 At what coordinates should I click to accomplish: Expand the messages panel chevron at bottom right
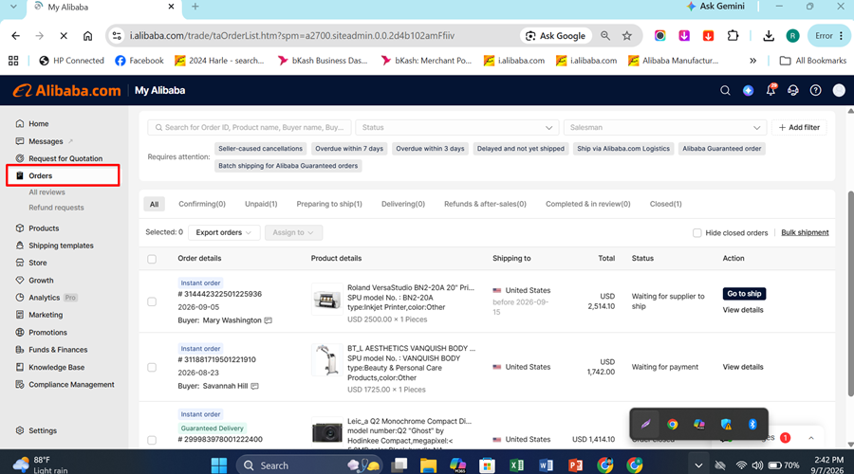click(811, 438)
